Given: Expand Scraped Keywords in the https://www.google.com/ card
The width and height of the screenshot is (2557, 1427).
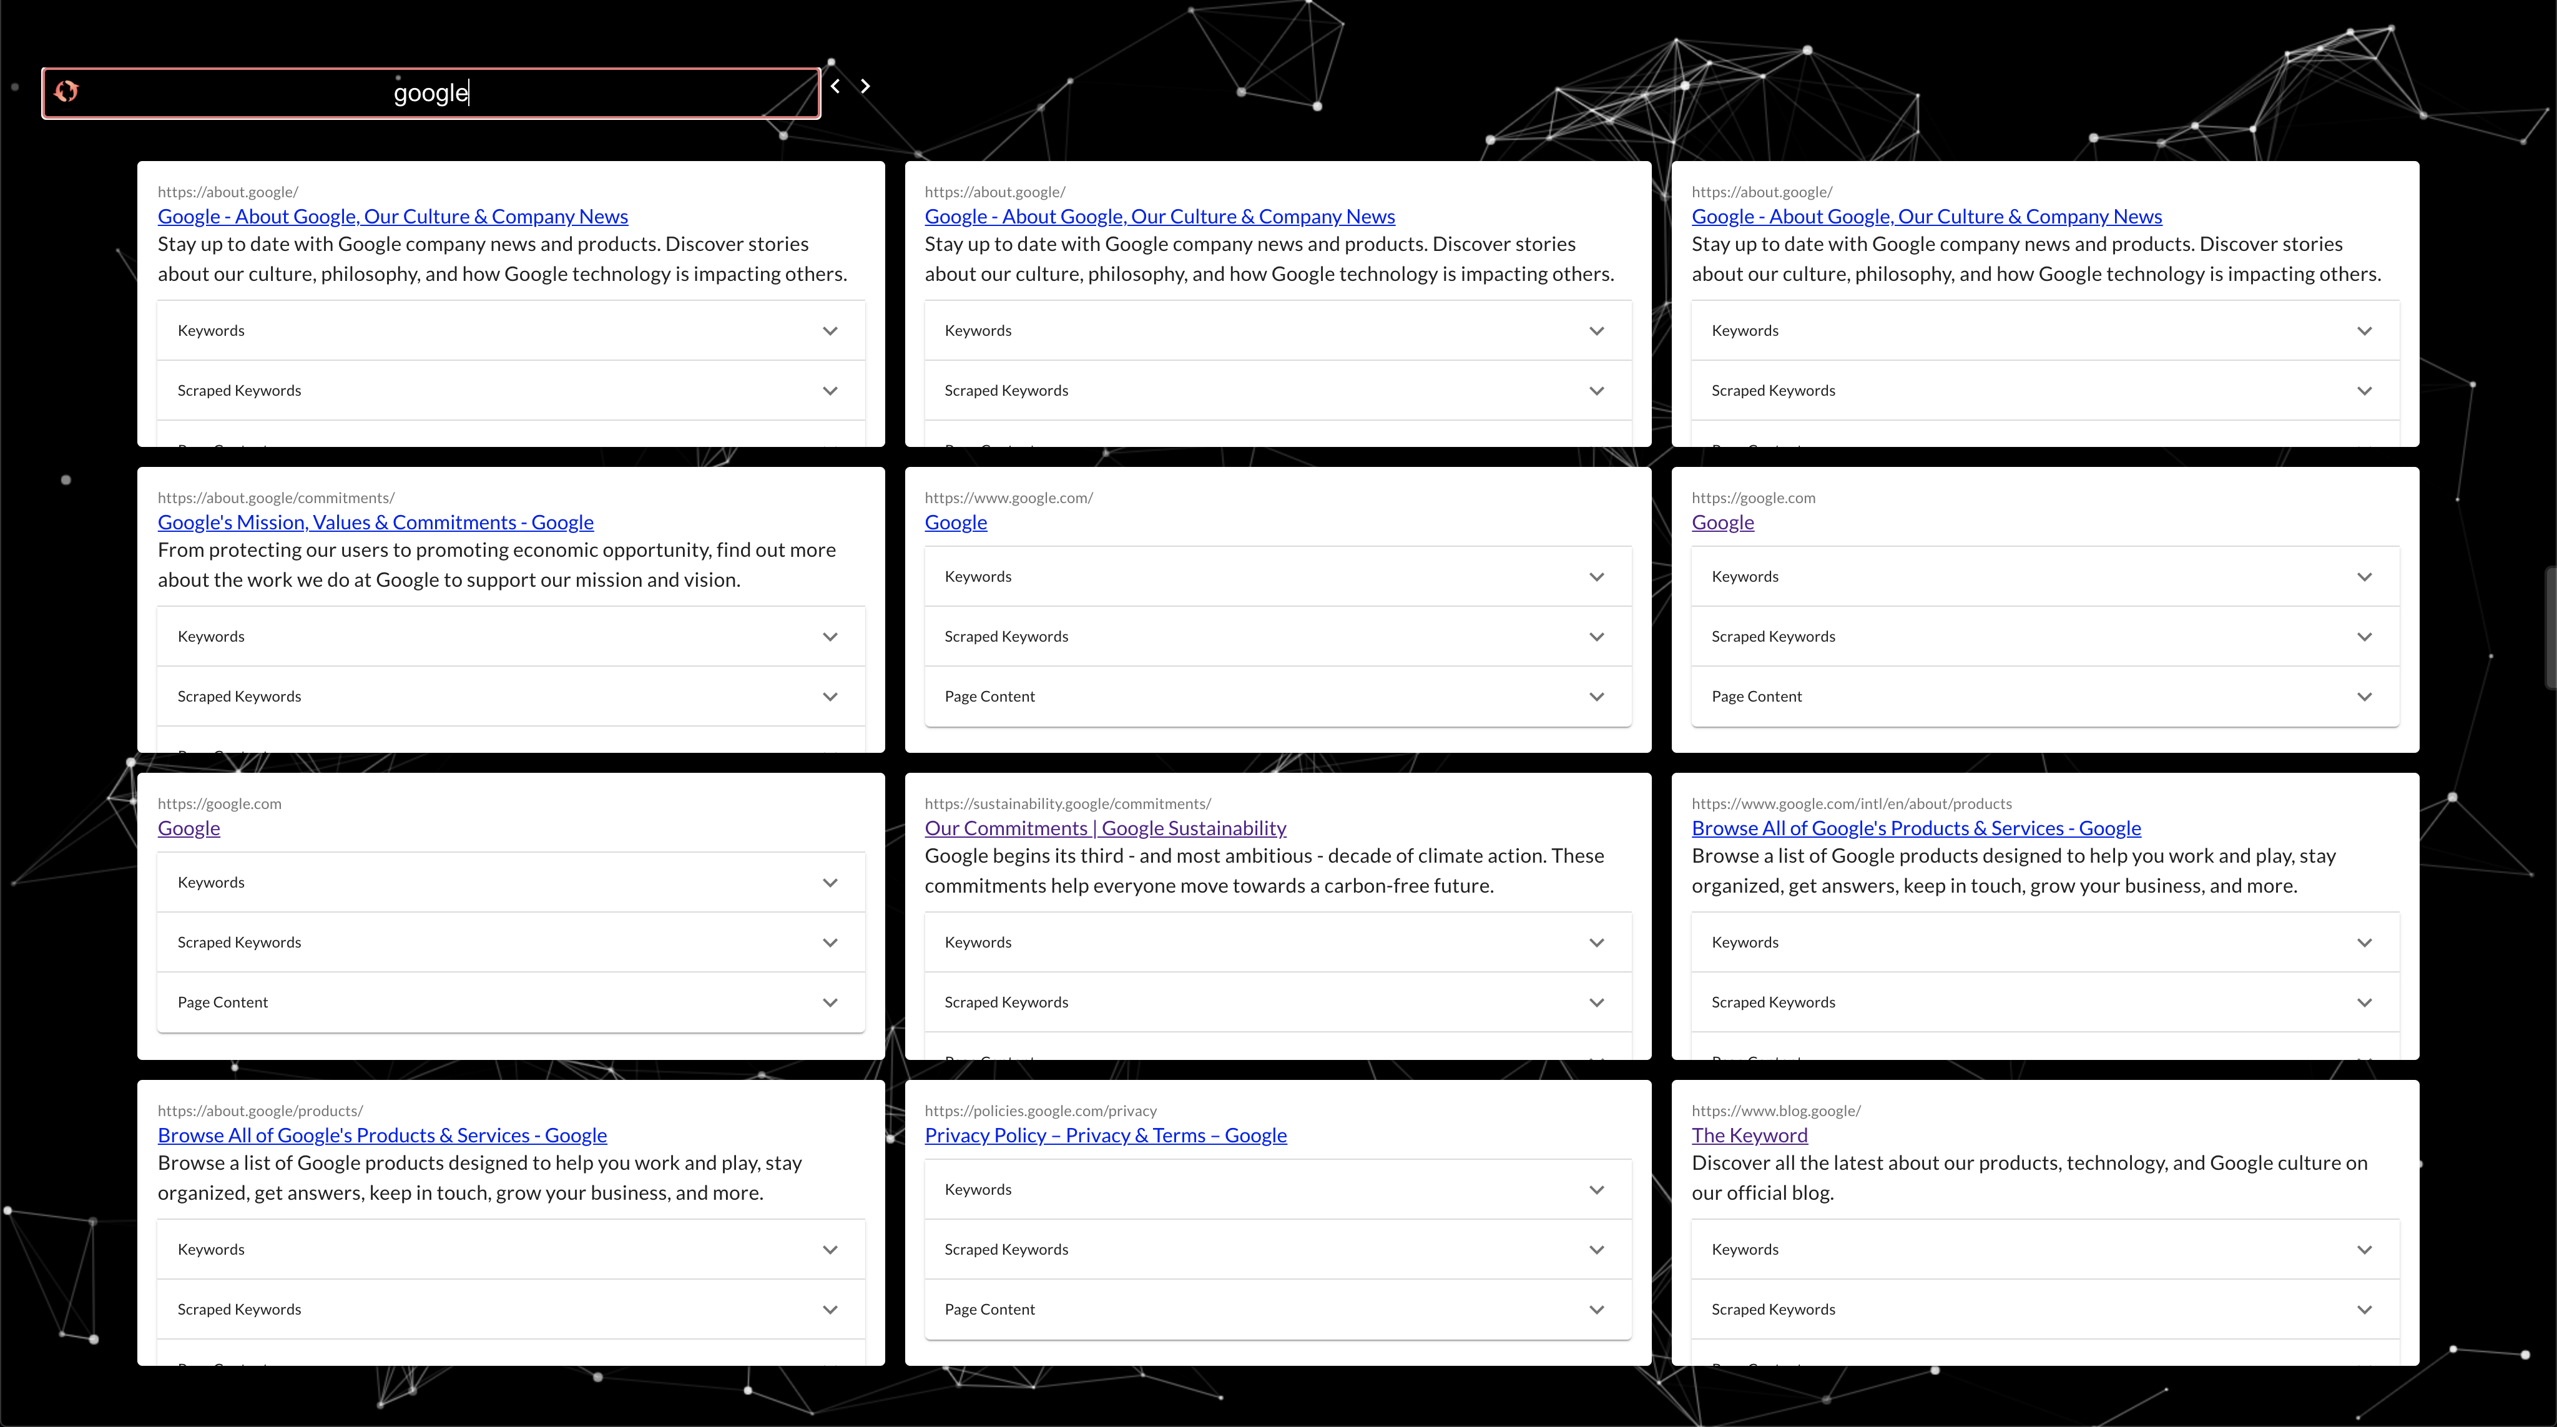Looking at the screenshot, I should pyautogui.click(x=1277, y=636).
